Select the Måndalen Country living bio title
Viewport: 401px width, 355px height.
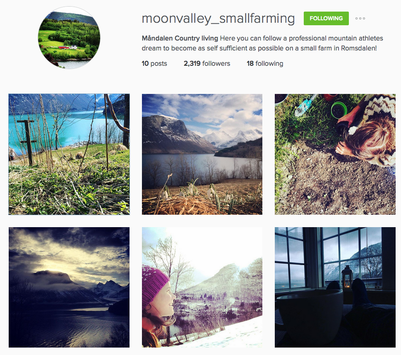[x=180, y=38]
